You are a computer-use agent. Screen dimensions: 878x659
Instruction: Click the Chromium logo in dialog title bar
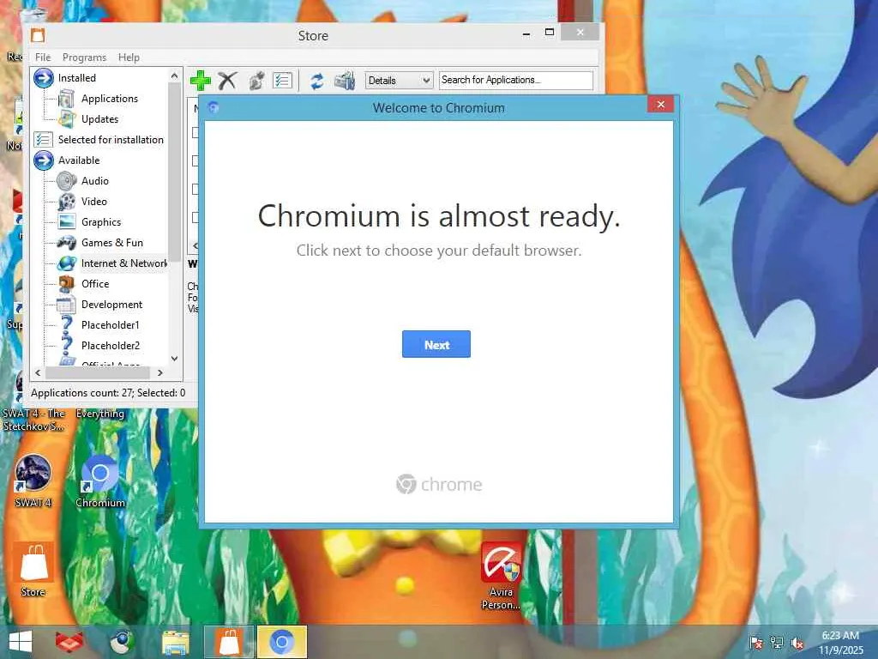213,107
